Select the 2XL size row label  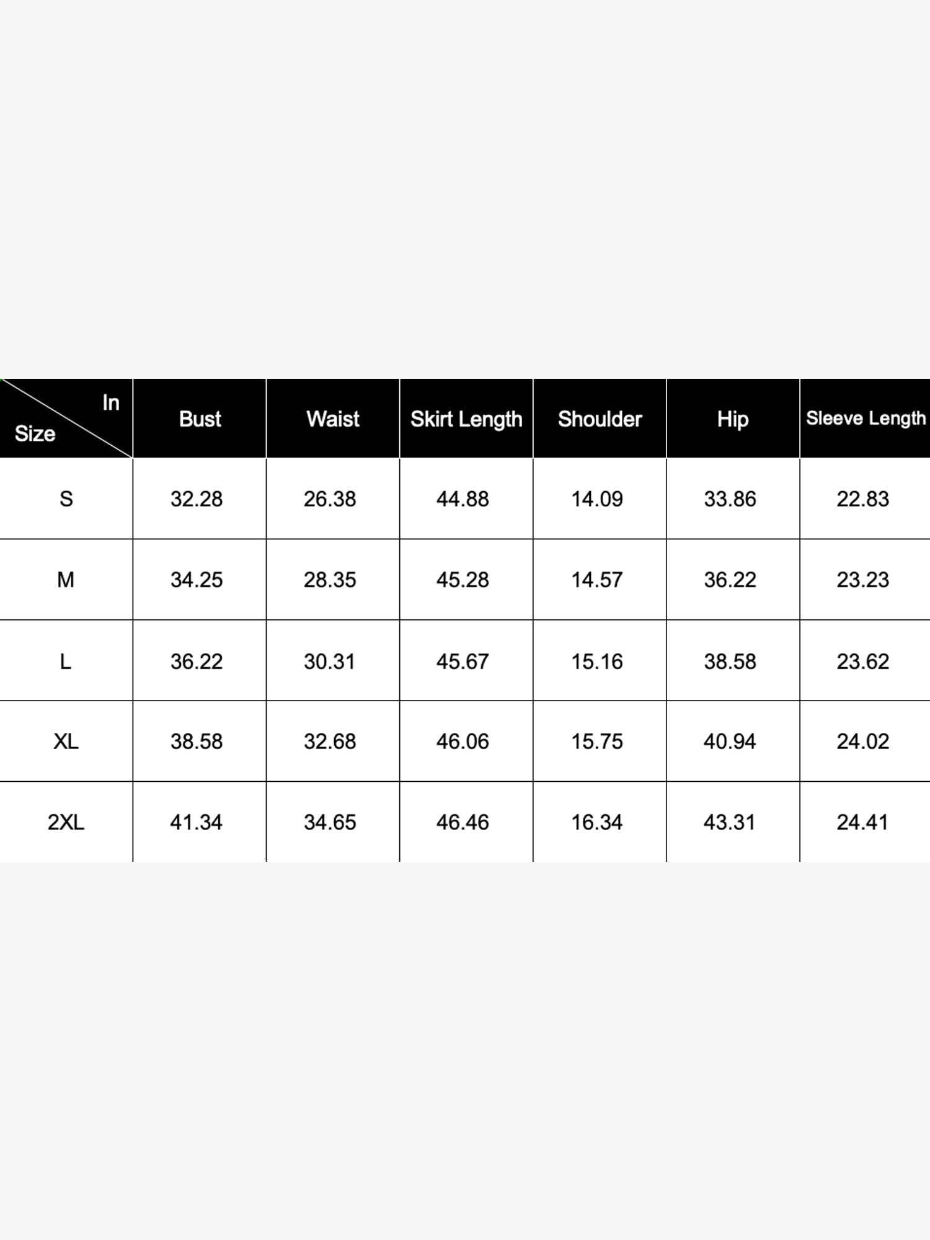(66, 822)
